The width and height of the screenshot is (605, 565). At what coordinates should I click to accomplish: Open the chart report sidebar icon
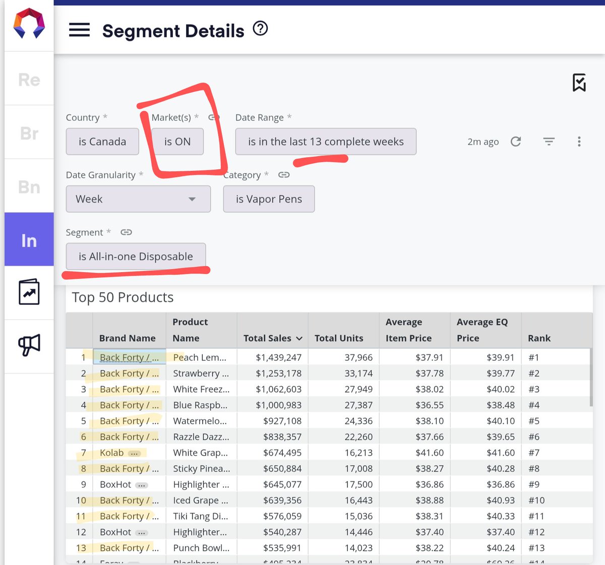(29, 292)
